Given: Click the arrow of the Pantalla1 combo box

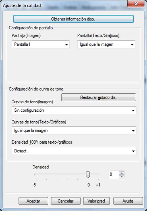Looking at the screenshot, I should [x=67, y=45].
